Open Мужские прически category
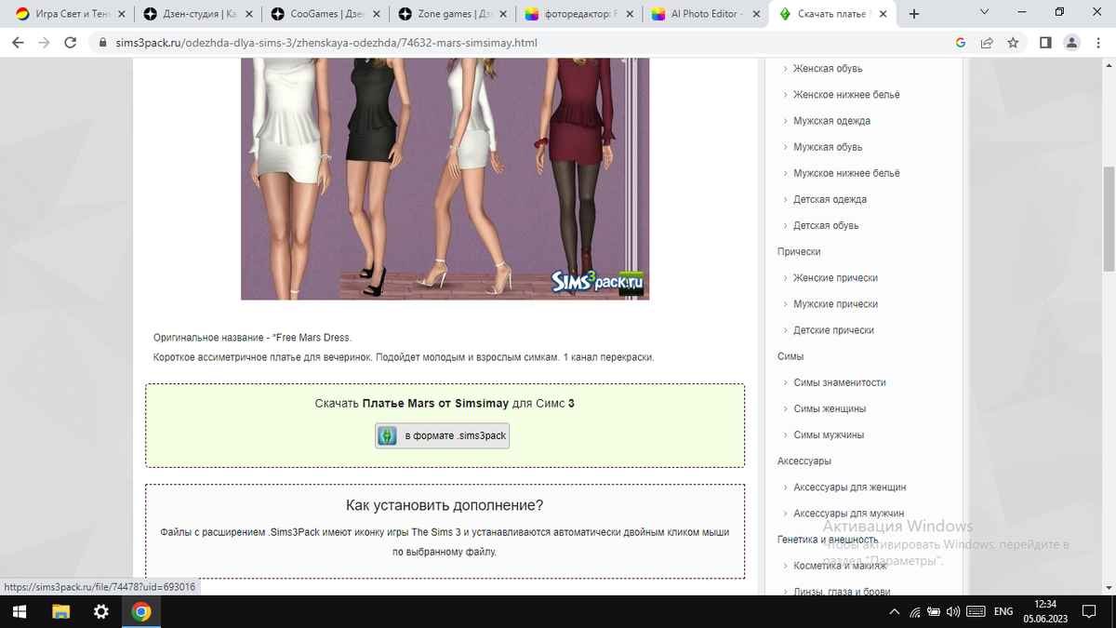1116x628 pixels. (835, 304)
